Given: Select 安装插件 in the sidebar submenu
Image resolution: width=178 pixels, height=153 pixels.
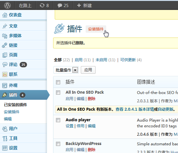Looking at the screenshot, I should tap(12, 112).
